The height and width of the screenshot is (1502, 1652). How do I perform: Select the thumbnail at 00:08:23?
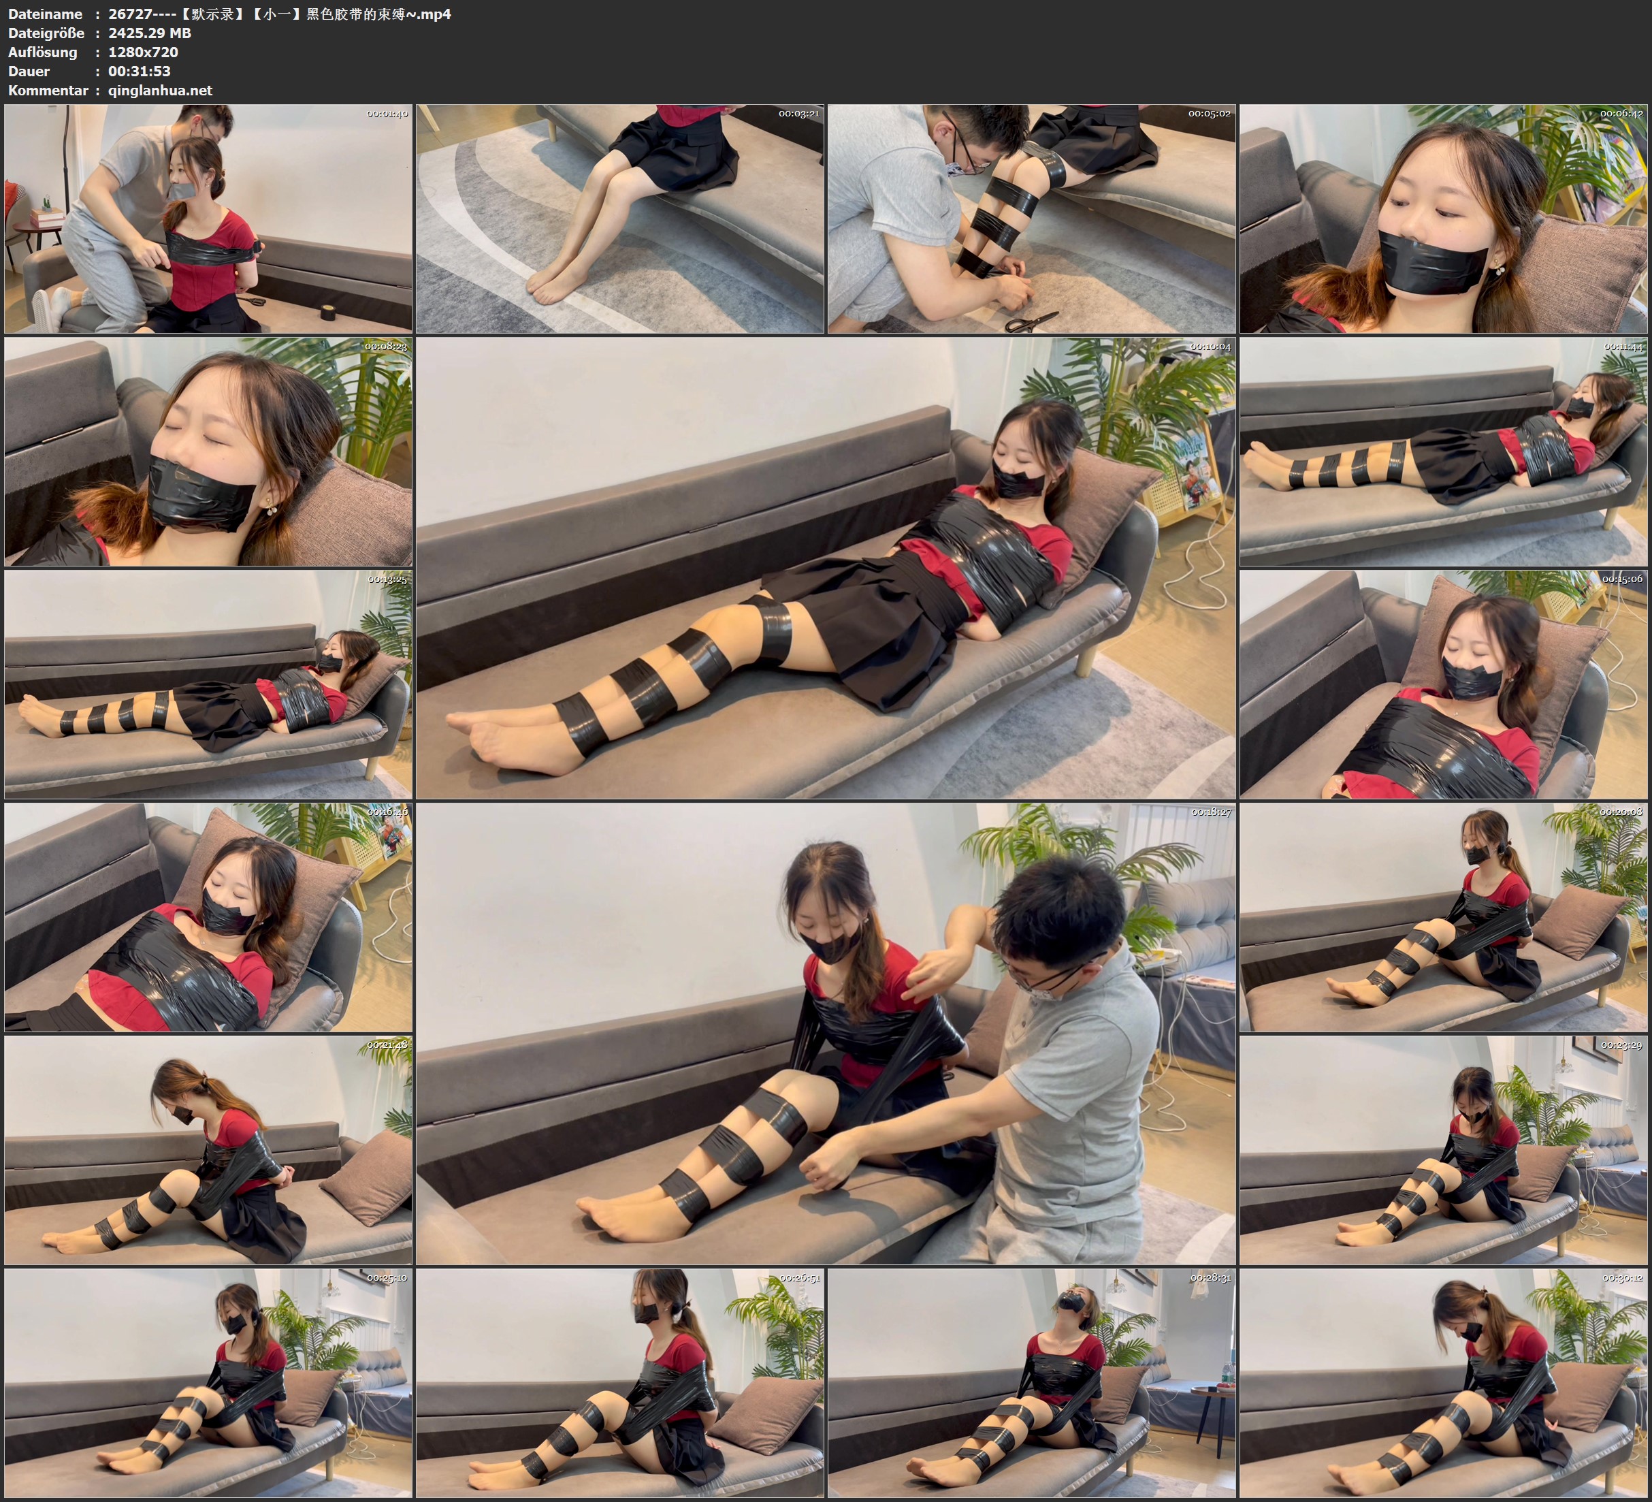coord(208,451)
